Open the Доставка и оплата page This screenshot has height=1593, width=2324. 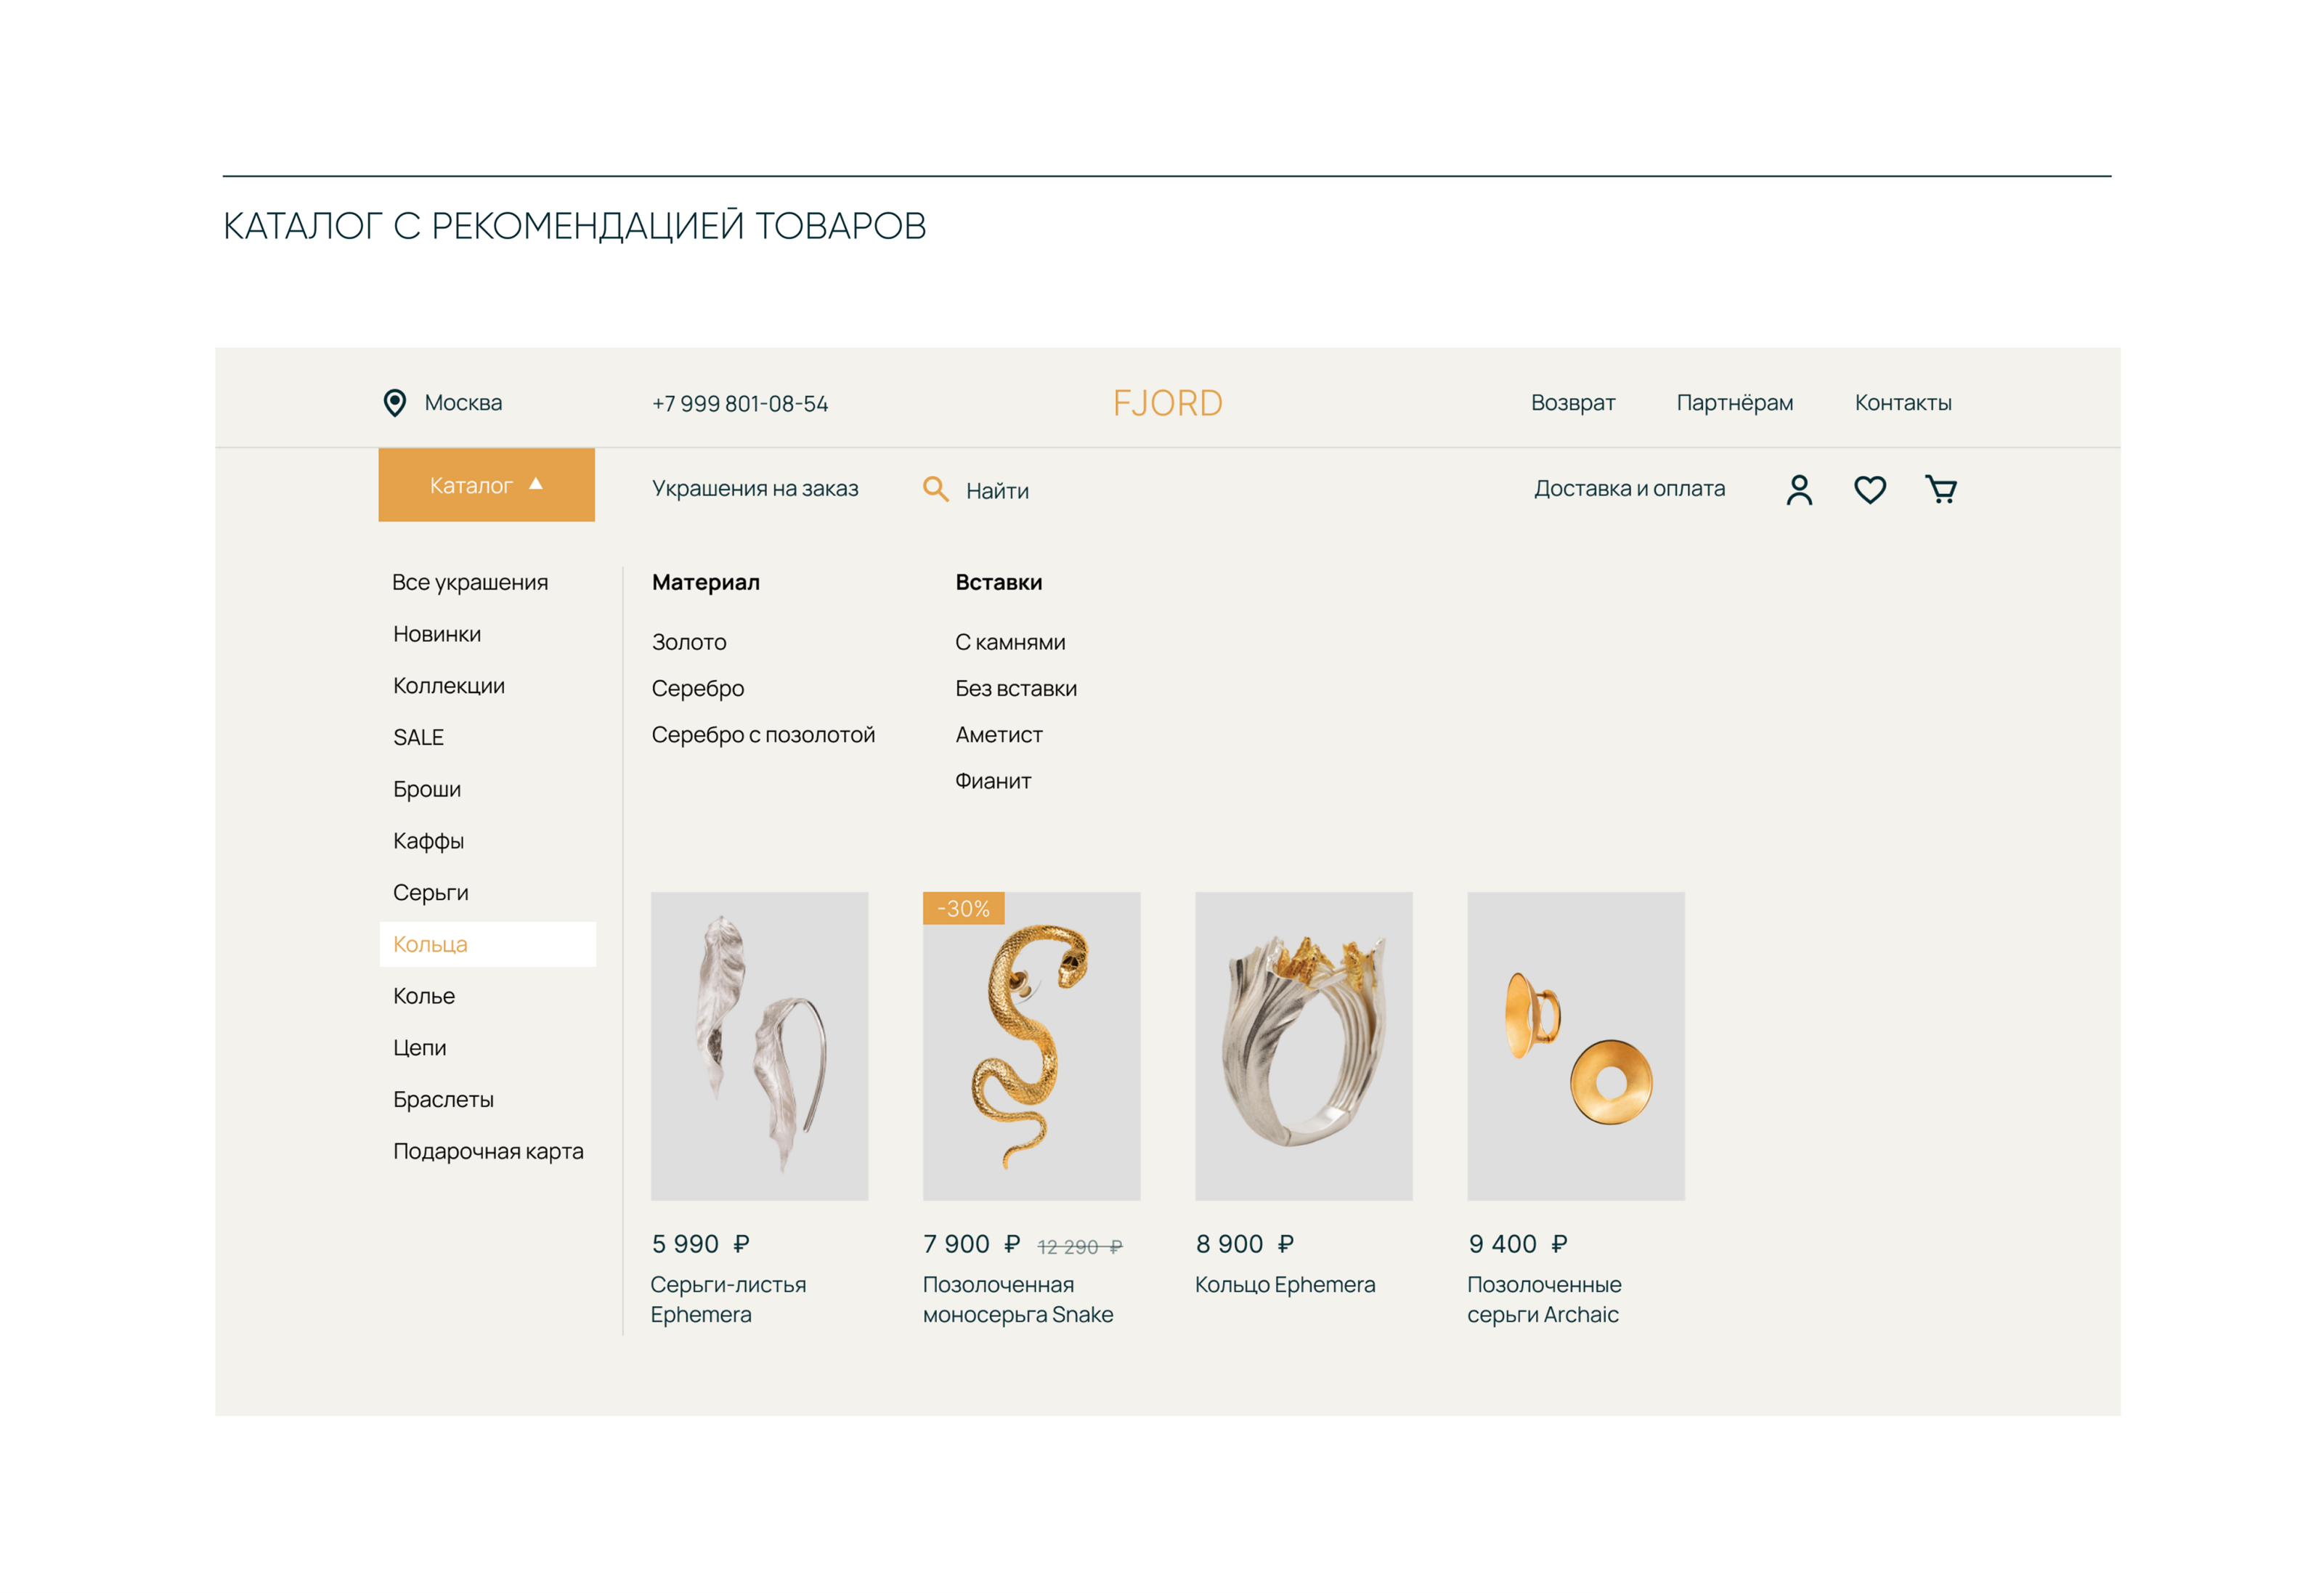tap(1629, 489)
